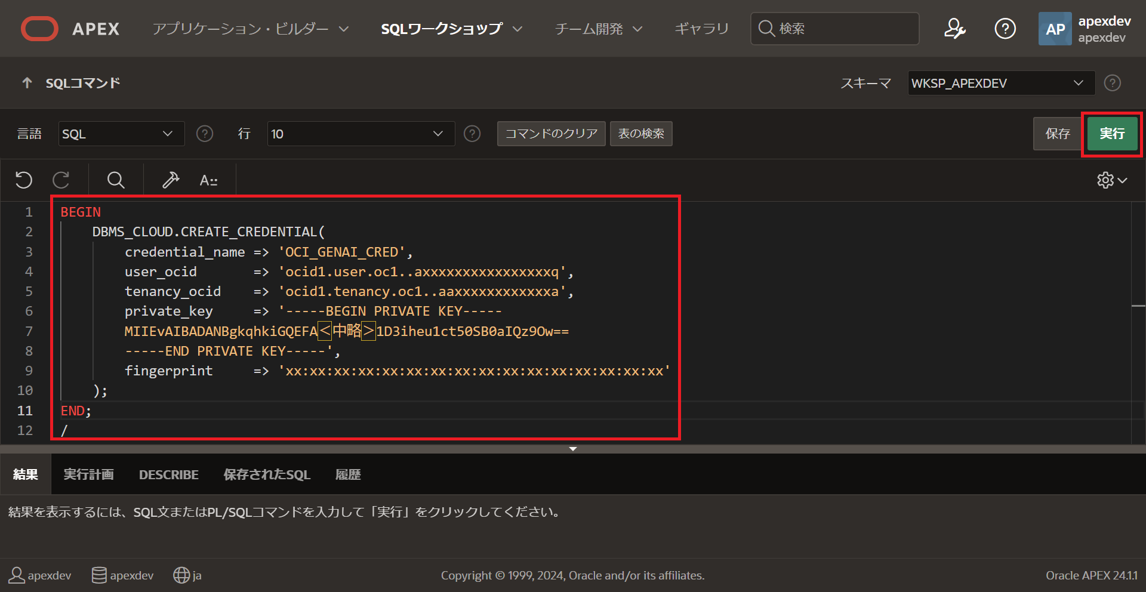Click the 表の検索 button
The width and height of the screenshot is (1146, 592).
[x=641, y=134]
